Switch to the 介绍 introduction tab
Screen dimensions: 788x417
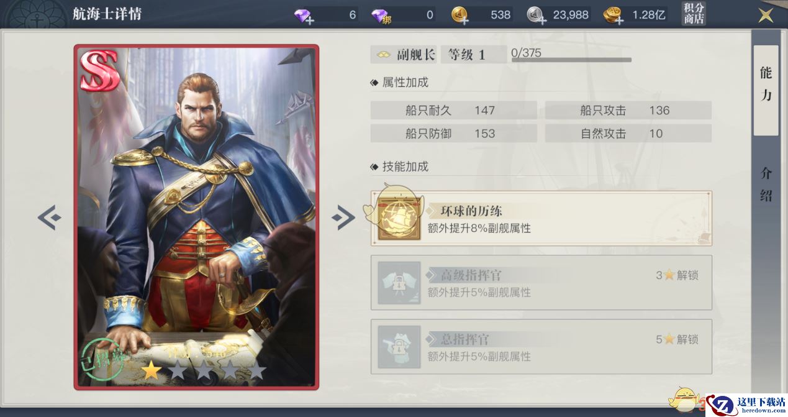[x=766, y=184]
